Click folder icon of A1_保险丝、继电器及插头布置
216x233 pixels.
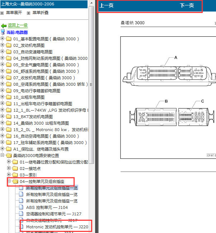point(9,149)
